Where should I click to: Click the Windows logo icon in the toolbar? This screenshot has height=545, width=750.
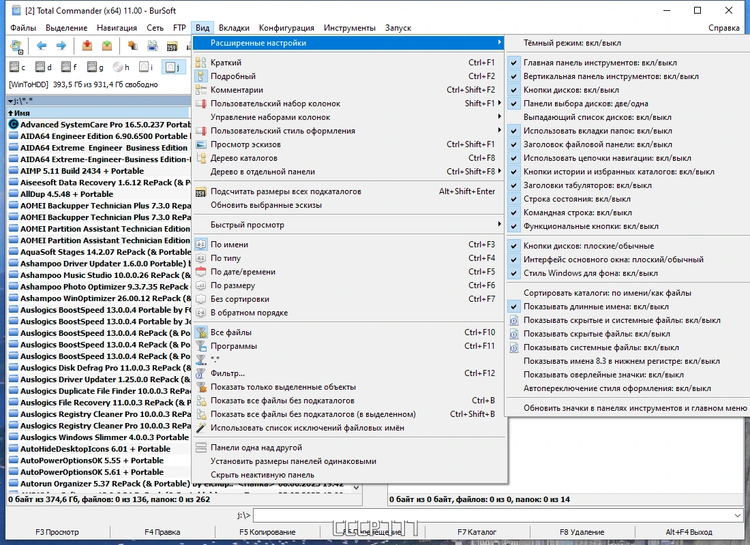coord(15,46)
